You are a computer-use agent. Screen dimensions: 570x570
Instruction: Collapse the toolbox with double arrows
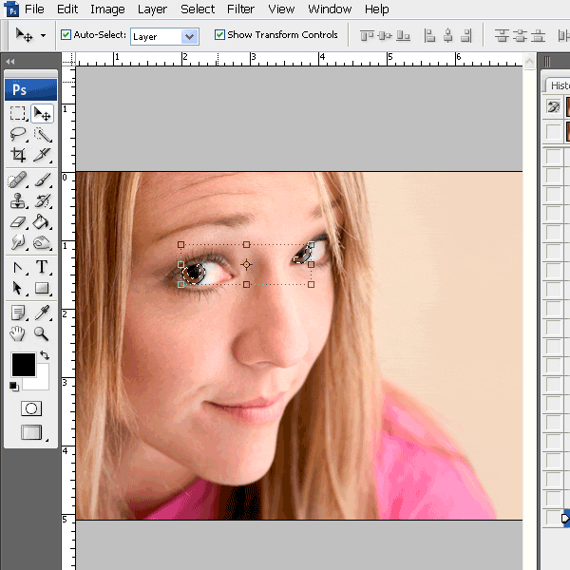pyautogui.click(x=10, y=62)
